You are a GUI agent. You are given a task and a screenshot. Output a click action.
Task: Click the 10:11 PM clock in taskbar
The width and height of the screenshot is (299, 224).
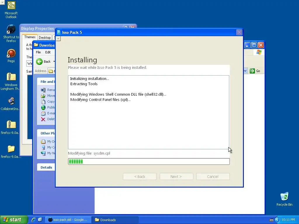[x=288, y=220]
